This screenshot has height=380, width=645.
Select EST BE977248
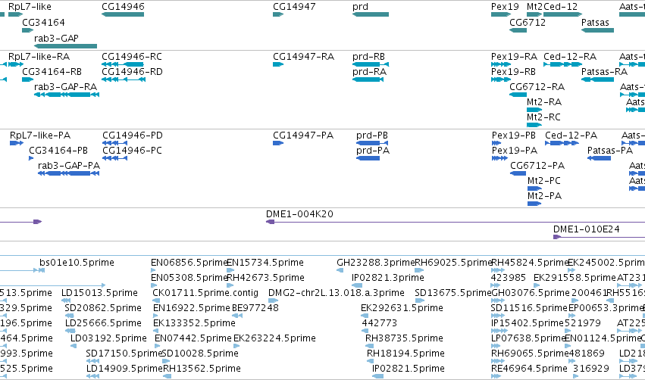click(255, 308)
